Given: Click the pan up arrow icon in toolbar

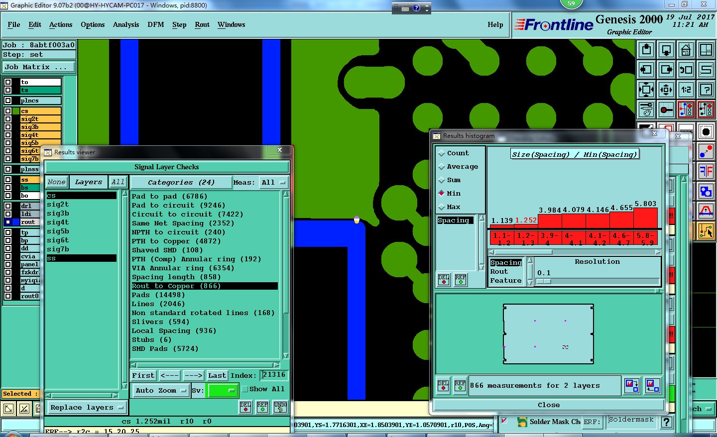Looking at the screenshot, I should (x=646, y=50).
